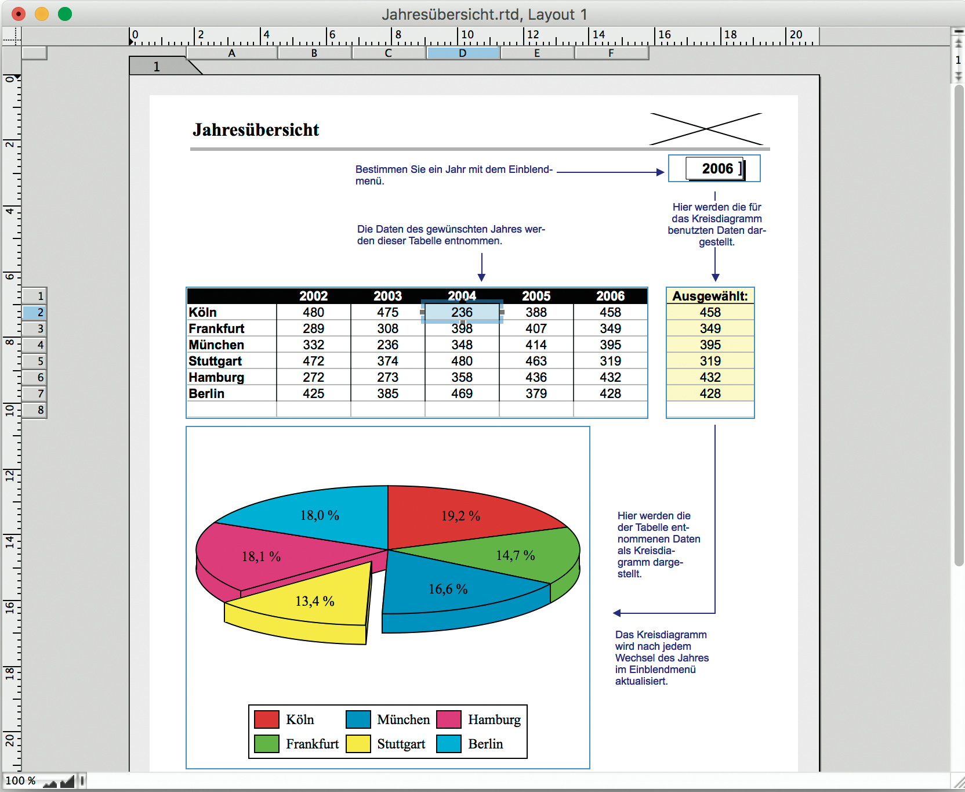
Task: Open the year pop-up menu showing 2006
Action: (715, 169)
